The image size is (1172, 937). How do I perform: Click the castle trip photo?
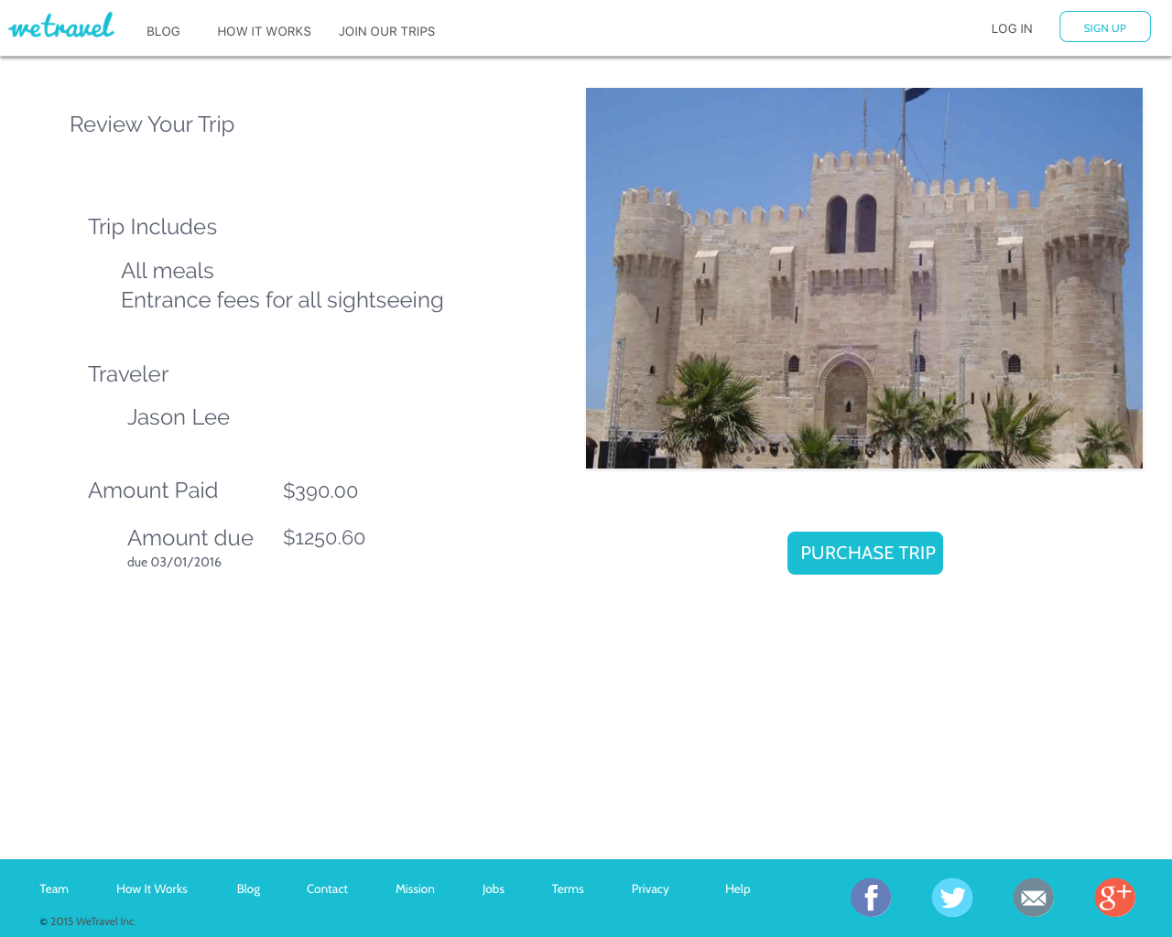tap(864, 278)
